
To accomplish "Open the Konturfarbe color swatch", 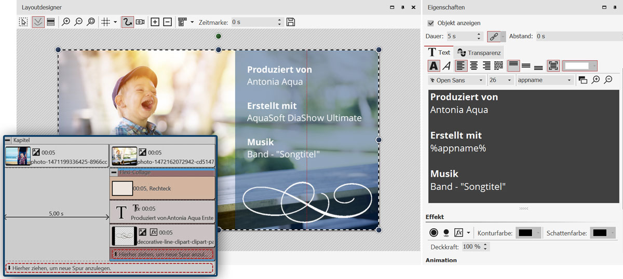I will (529, 233).
